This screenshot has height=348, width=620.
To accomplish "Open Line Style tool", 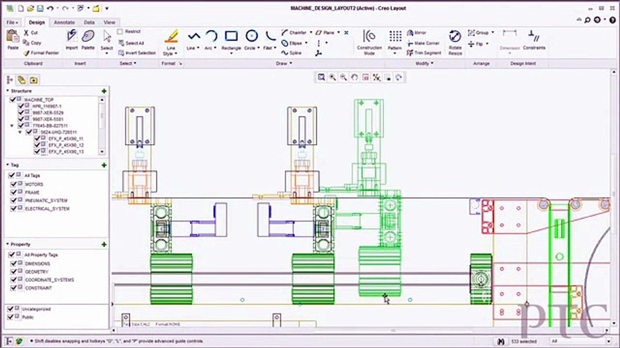I will [x=171, y=43].
